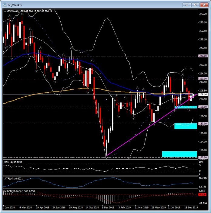Click the cyan rectangle near 195.00 level
Screen dimensions: 211x213
pos(186,107)
